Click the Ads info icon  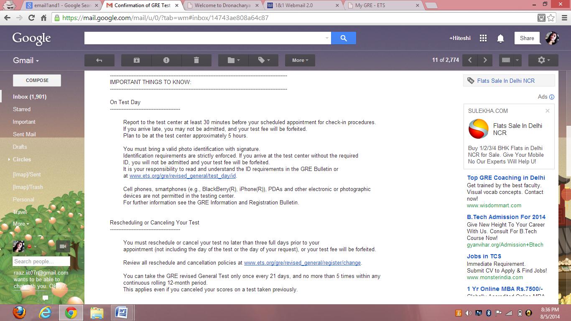[552, 97]
